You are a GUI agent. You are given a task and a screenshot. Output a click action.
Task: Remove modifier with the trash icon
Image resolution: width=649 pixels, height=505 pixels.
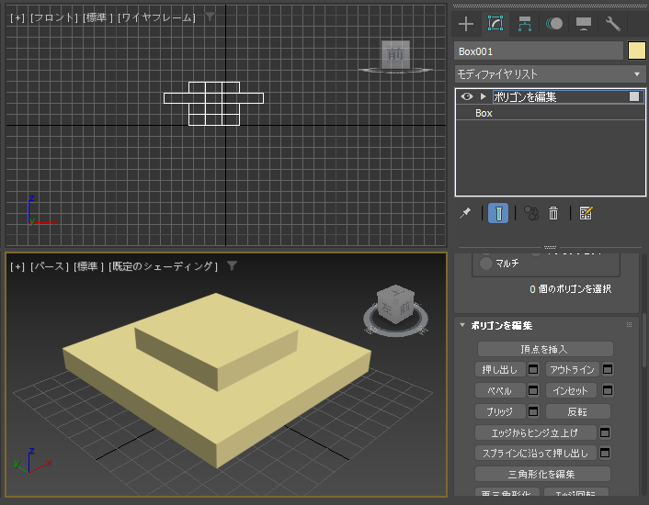click(553, 213)
